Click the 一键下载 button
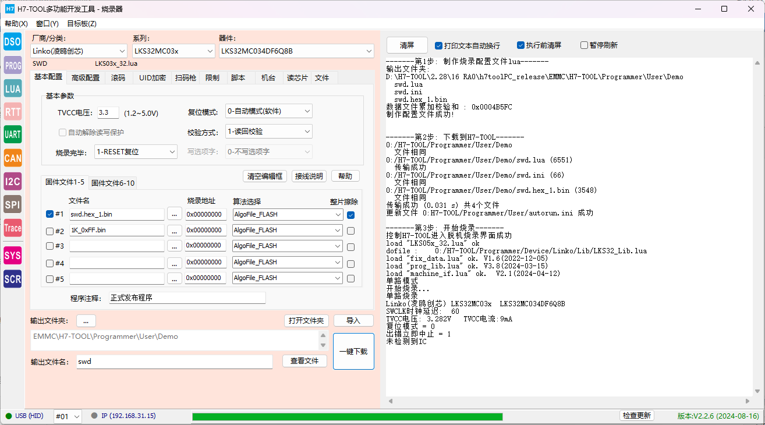Viewport: 765px width, 425px height. click(x=353, y=351)
